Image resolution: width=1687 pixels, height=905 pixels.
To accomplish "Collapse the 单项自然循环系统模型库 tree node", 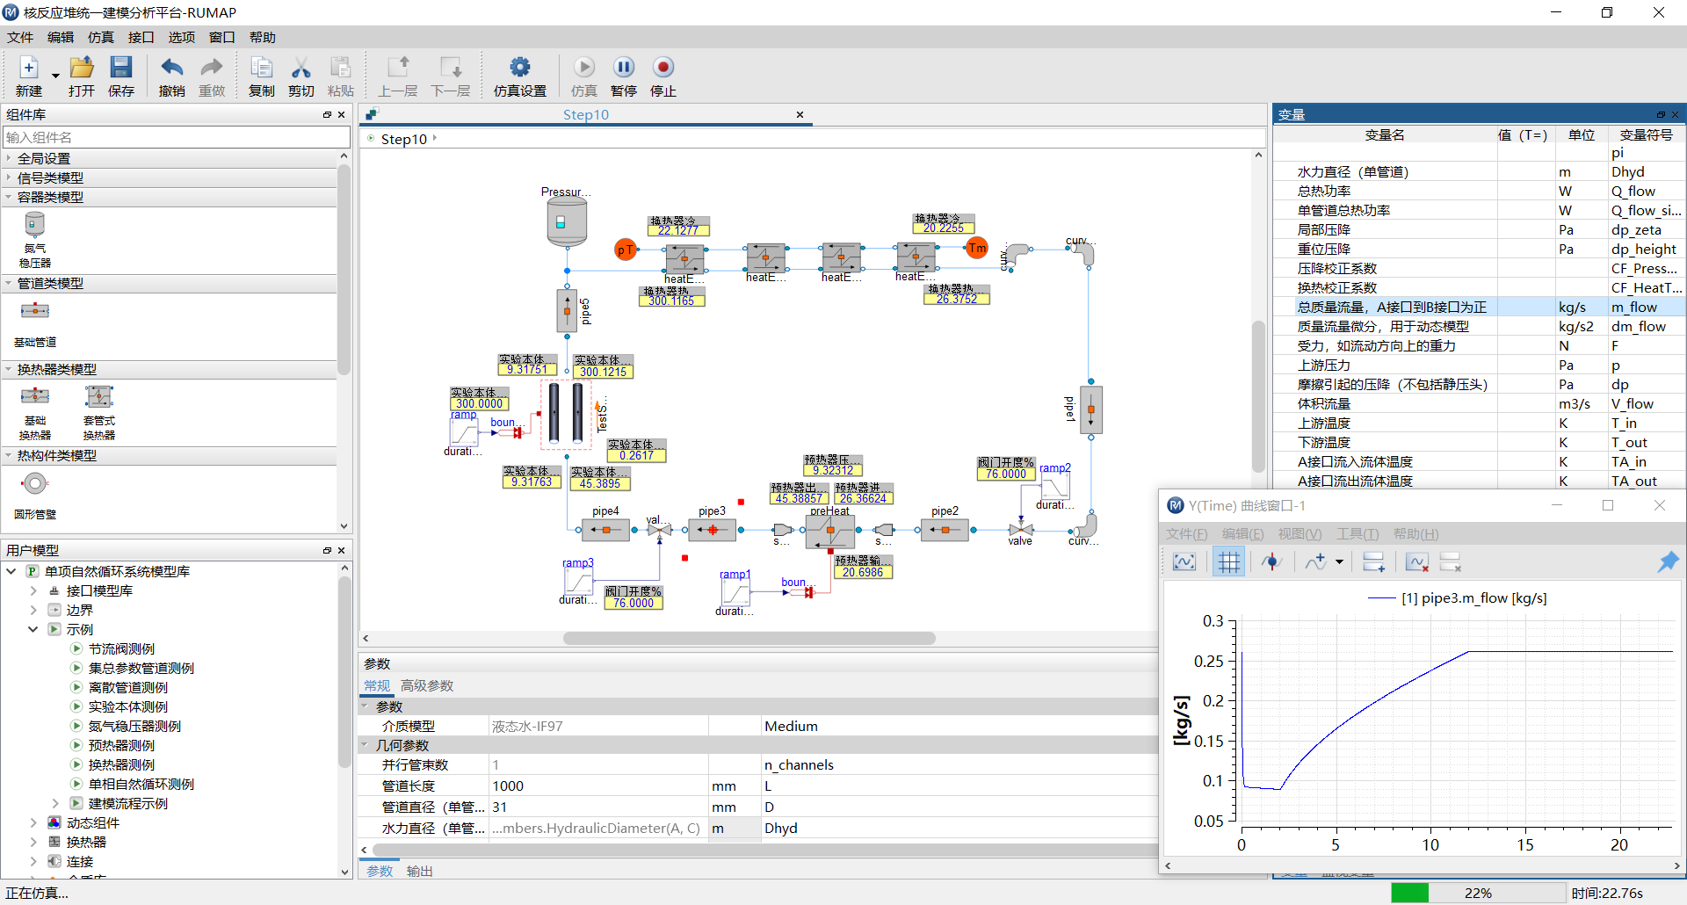I will coord(11,571).
